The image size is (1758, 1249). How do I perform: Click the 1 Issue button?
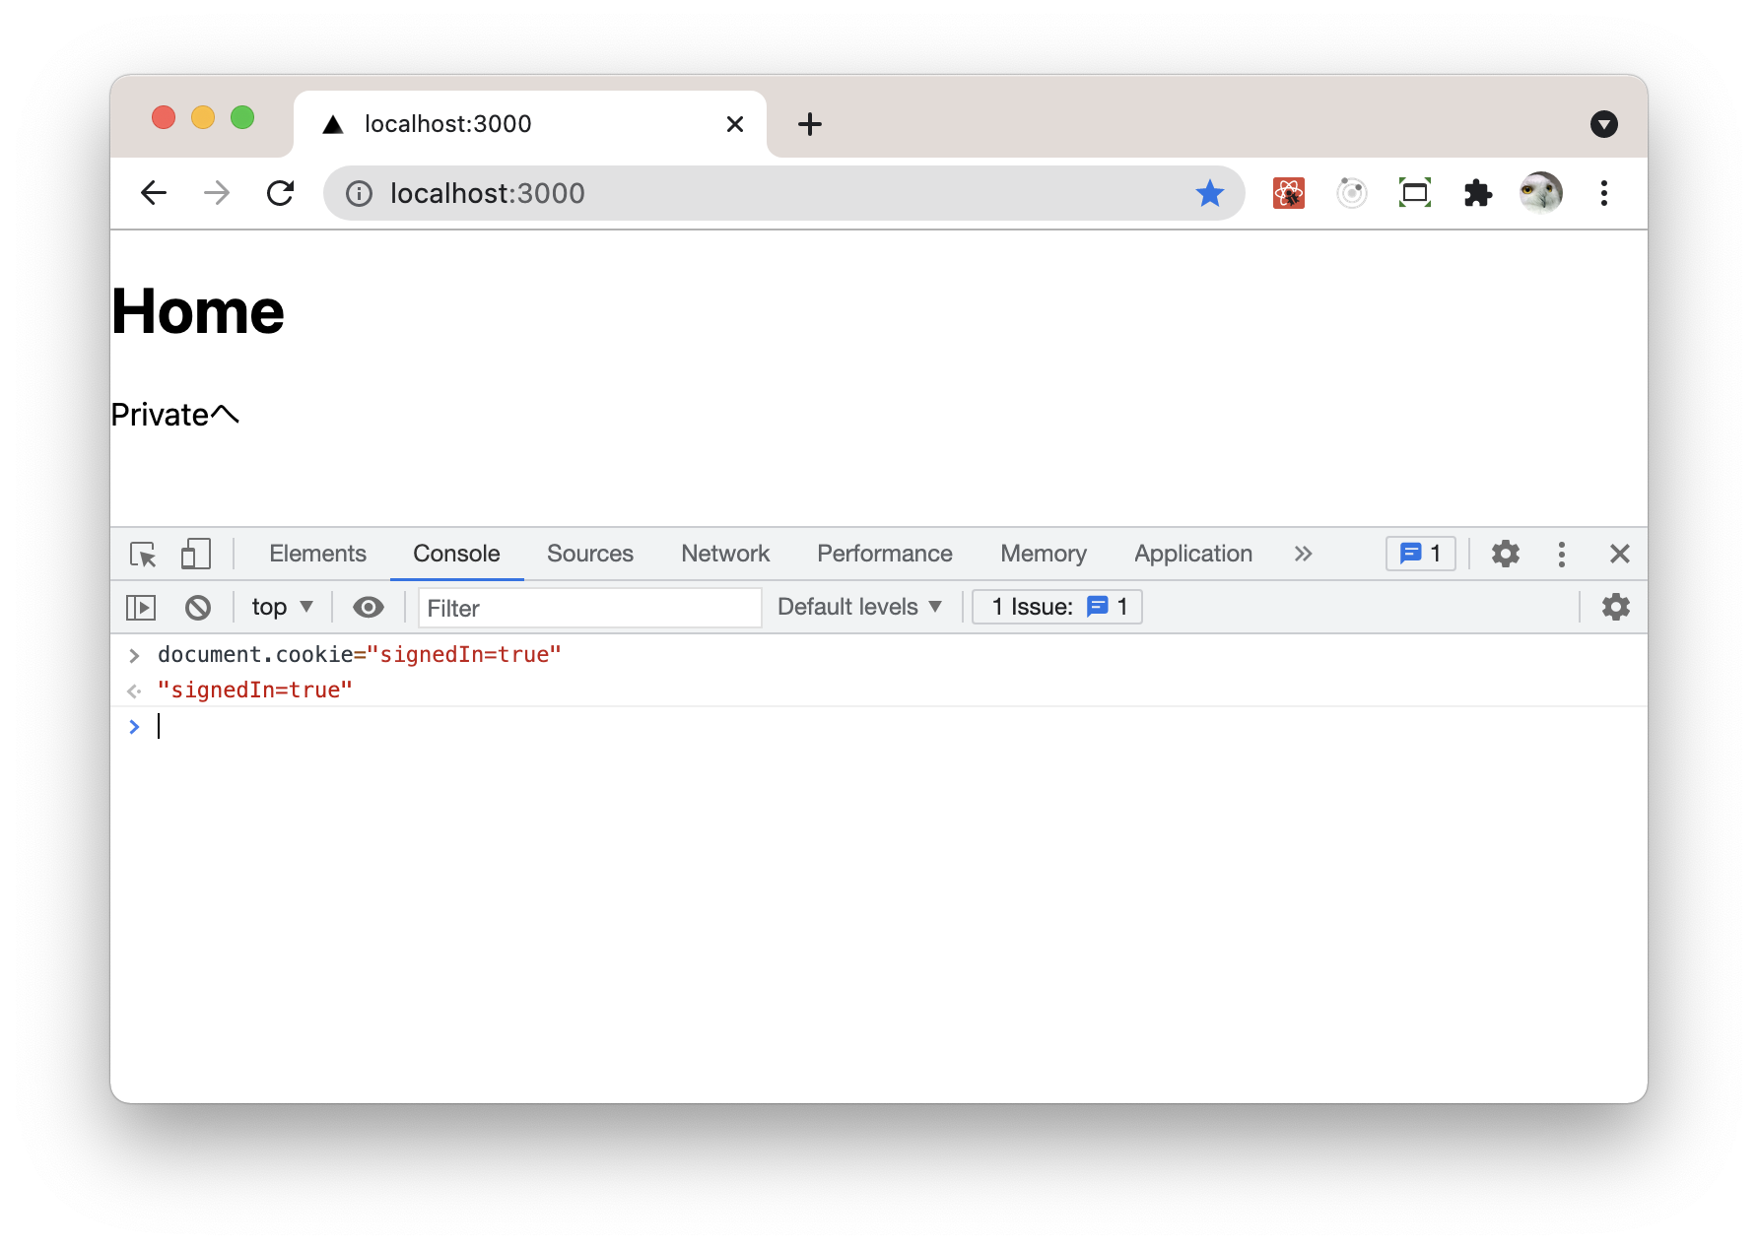click(x=1057, y=607)
